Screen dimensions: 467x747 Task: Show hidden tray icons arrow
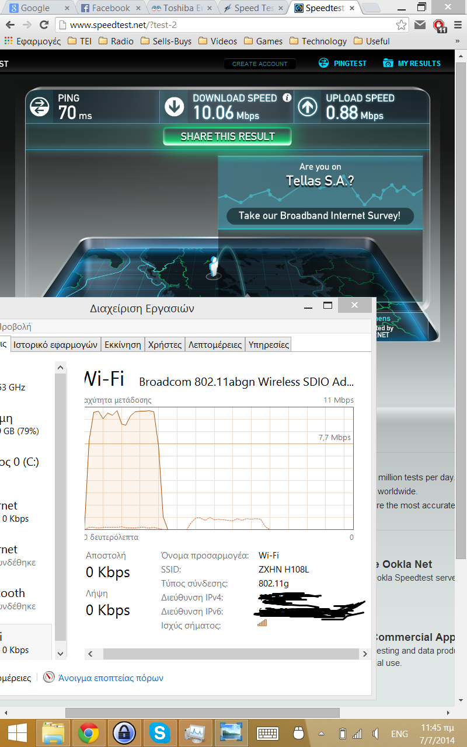(321, 734)
